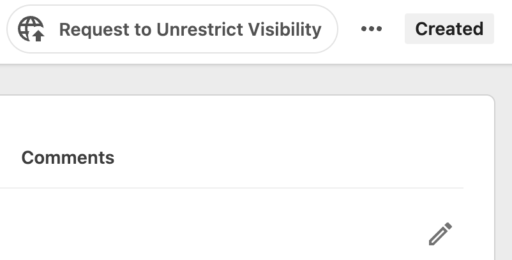
Task: Click Request to Unrestrict Visibility button
Action: 172,29
